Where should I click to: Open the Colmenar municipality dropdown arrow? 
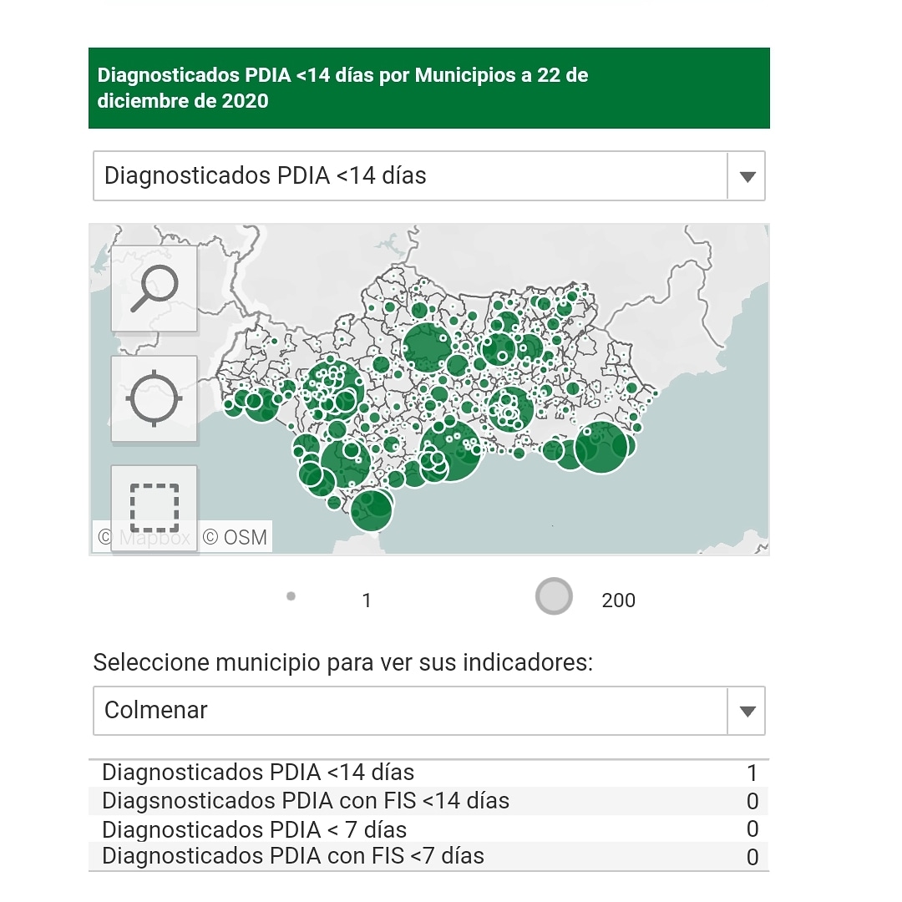(747, 711)
